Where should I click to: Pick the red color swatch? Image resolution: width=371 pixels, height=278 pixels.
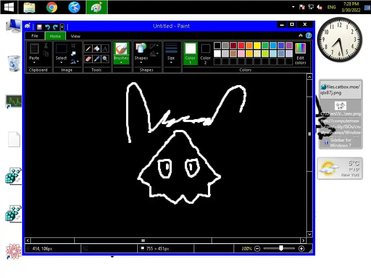241,45
